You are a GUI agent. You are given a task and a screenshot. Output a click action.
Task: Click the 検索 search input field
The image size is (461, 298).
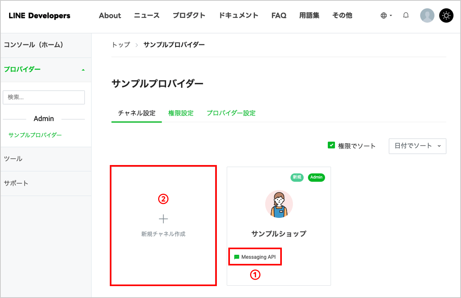pos(44,97)
